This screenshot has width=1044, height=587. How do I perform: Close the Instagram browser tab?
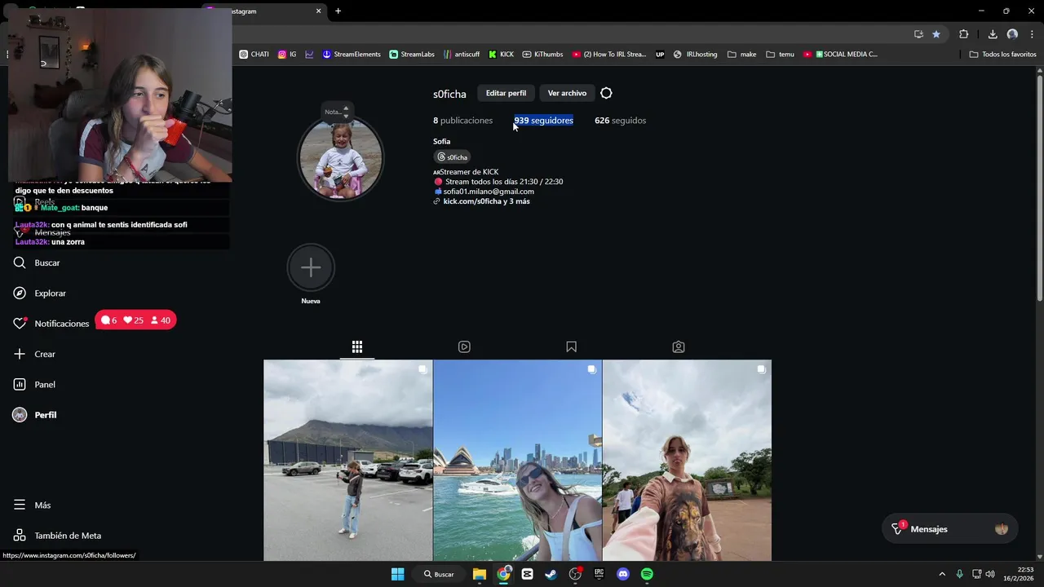coord(318,11)
